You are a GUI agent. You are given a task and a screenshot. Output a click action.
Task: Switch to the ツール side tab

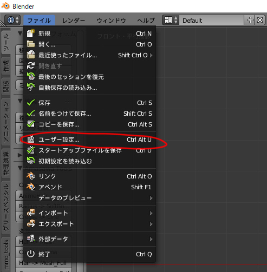click(6, 42)
